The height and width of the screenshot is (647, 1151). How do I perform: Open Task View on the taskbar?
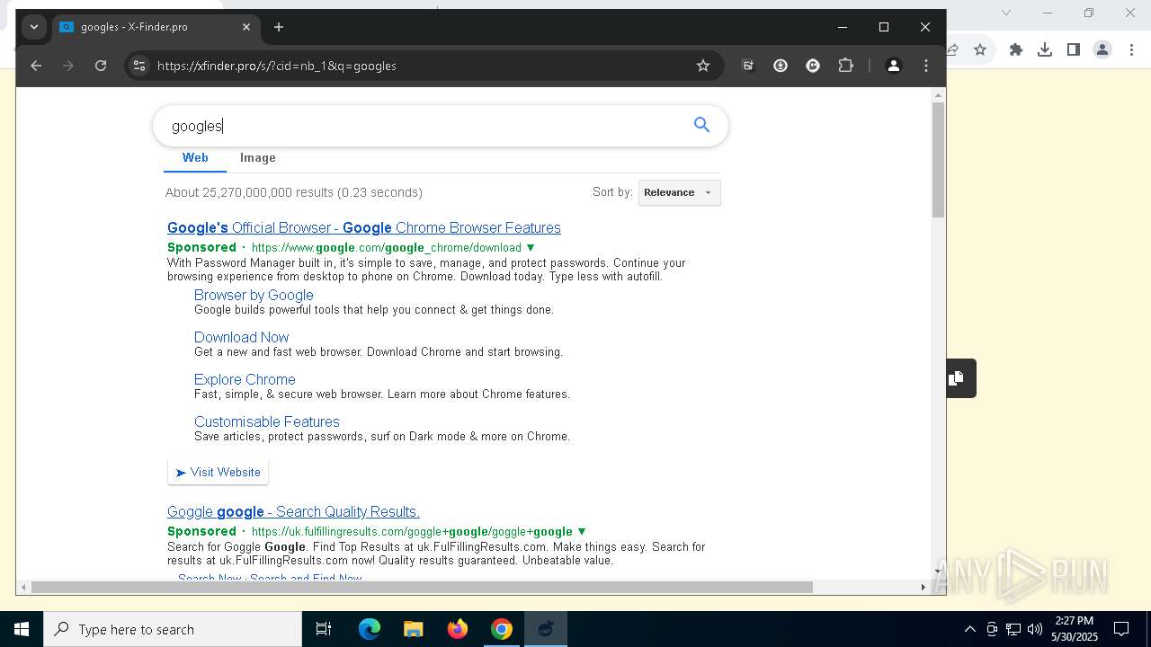(x=324, y=629)
